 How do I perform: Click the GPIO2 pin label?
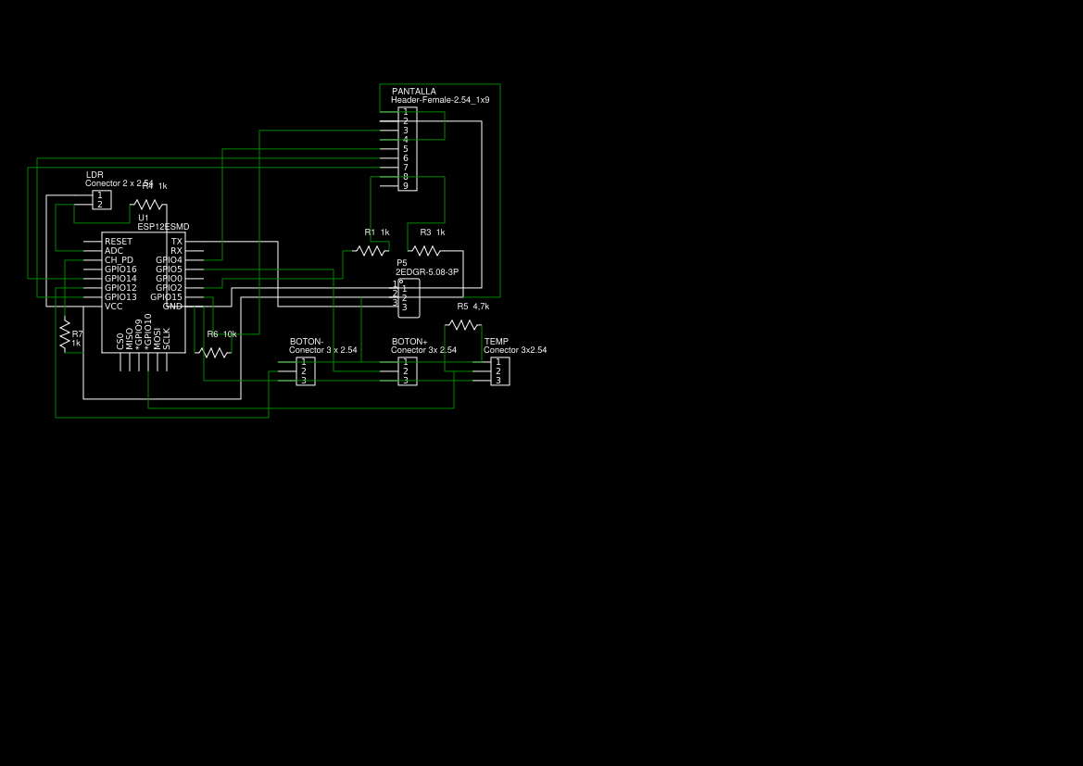click(170, 288)
